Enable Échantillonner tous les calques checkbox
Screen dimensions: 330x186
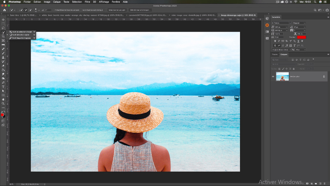click(54, 10)
